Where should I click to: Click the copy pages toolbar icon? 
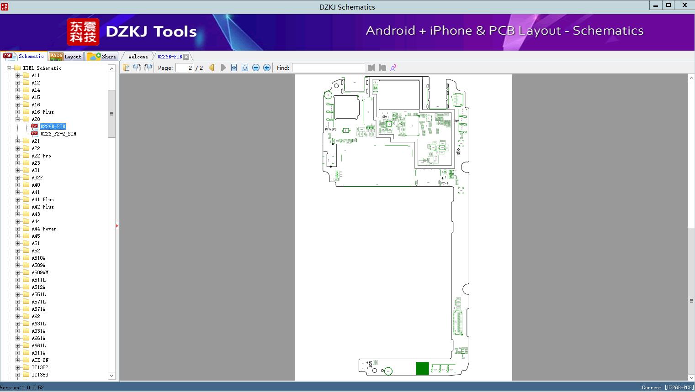pos(126,68)
